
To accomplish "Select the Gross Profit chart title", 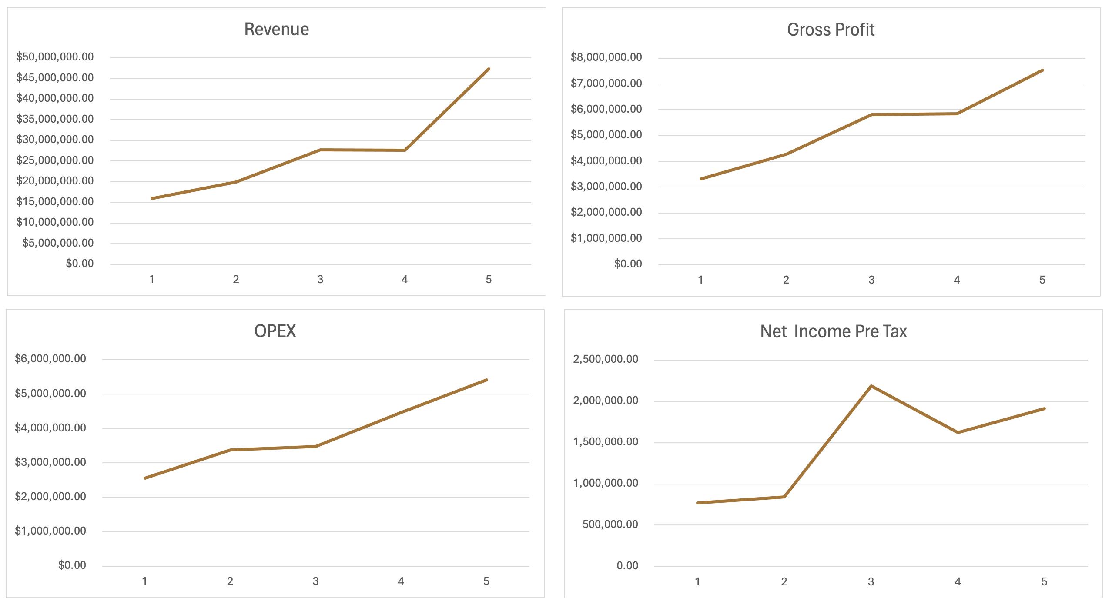I will 831,30.
